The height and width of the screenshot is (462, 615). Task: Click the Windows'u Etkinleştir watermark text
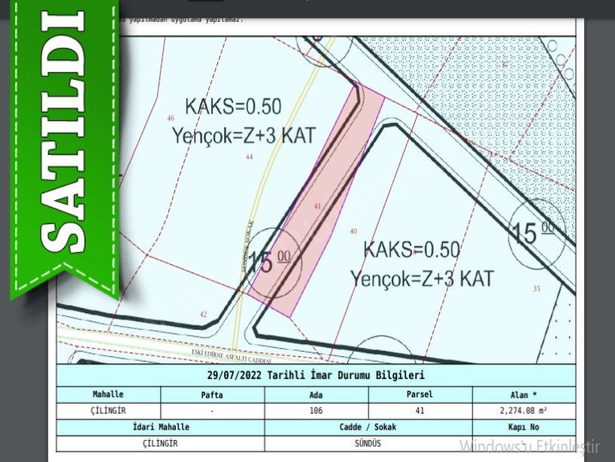(528, 445)
